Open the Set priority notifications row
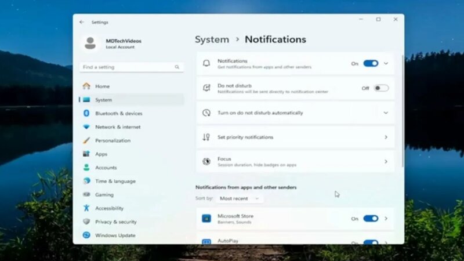464x261 pixels. pos(295,137)
